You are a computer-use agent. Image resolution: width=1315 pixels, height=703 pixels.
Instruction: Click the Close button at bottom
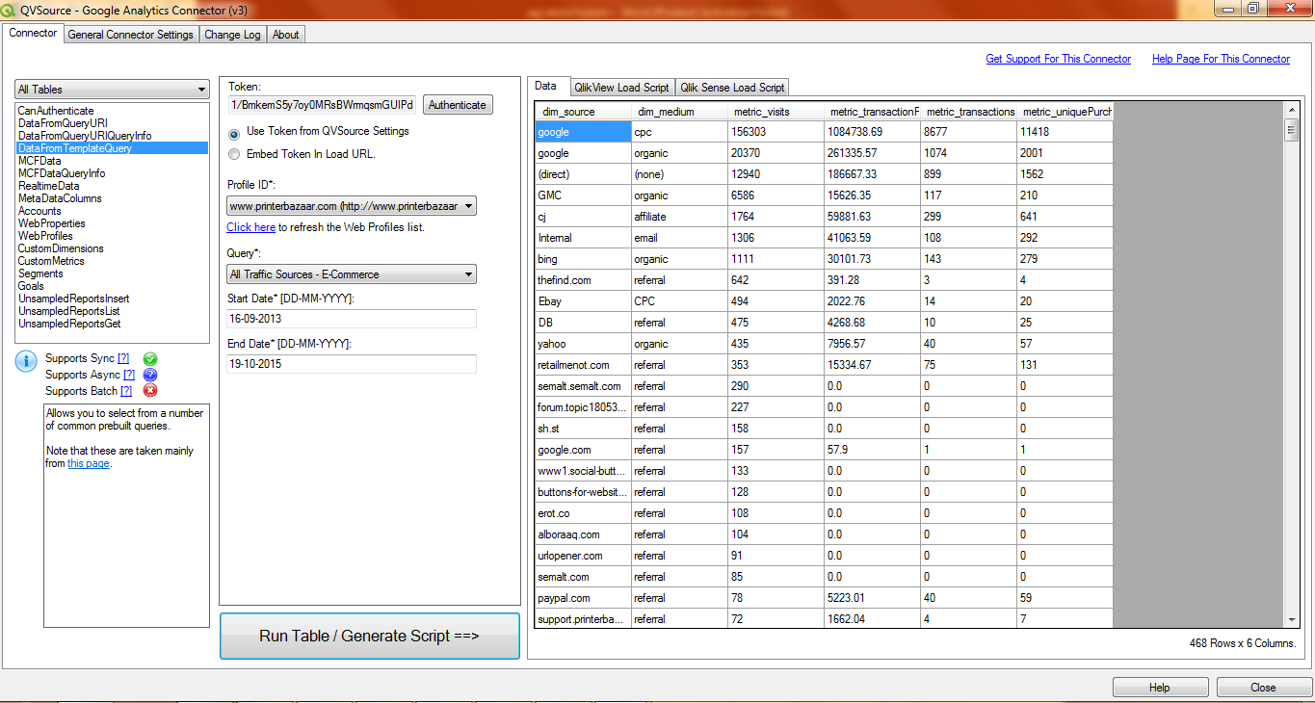pyautogui.click(x=1263, y=688)
